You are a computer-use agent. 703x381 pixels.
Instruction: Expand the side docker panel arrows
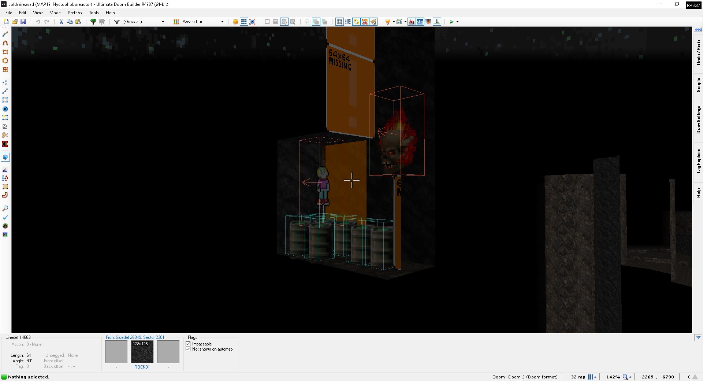(698, 30)
